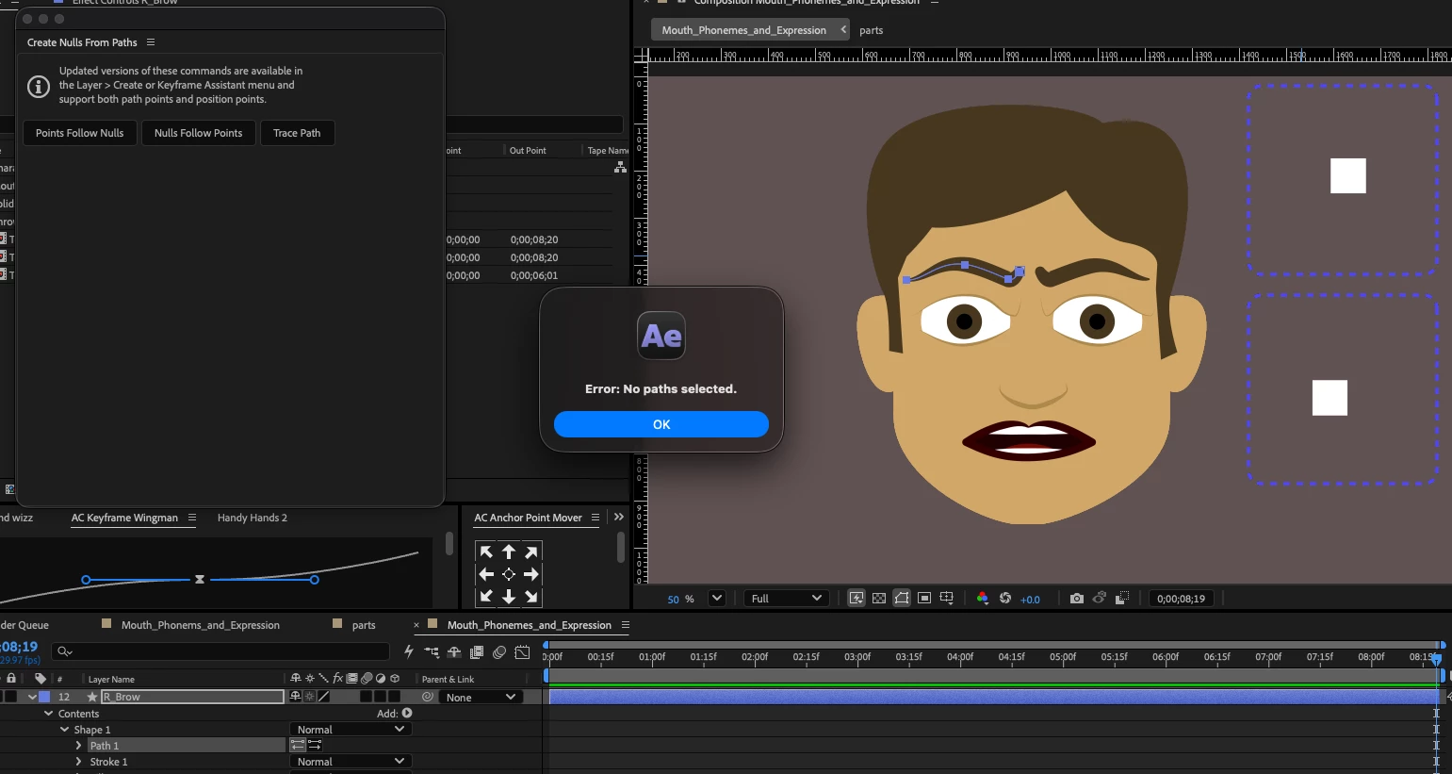
Task: Open the Shape 1 blend mode dropdown
Action: pyautogui.click(x=351, y=730)
